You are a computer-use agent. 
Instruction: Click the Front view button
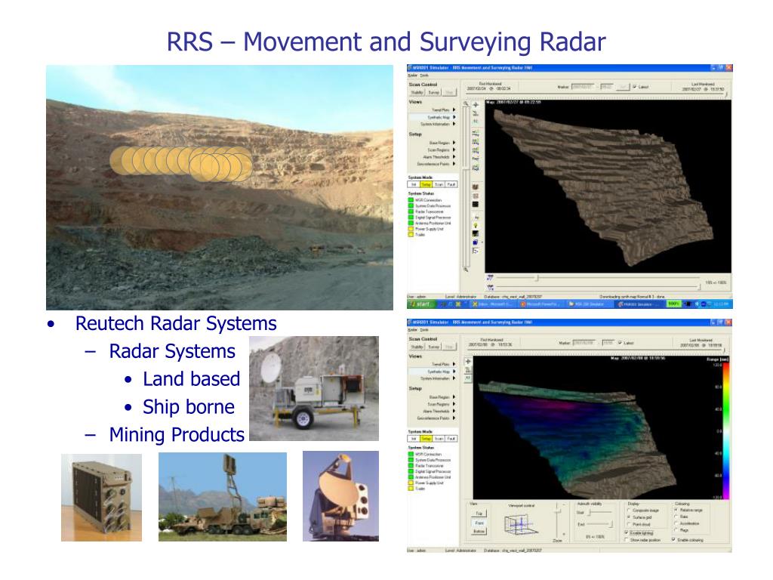coord(479,523)
